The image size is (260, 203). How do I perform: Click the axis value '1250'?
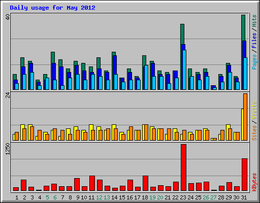[x=8, y=149]
